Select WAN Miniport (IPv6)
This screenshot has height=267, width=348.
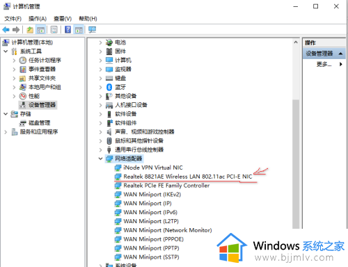(150, 212)
